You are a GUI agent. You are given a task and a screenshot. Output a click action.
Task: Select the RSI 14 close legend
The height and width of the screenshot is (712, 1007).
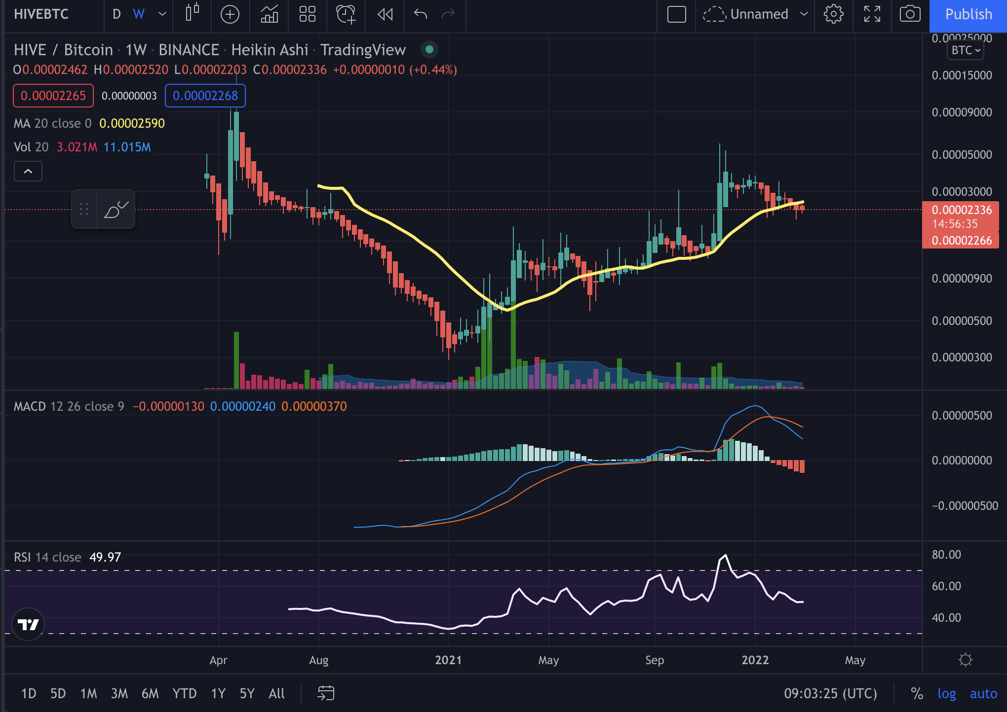click(x=47, y=557)
